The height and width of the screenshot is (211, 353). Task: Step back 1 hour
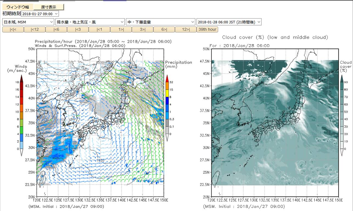(99, 29)
